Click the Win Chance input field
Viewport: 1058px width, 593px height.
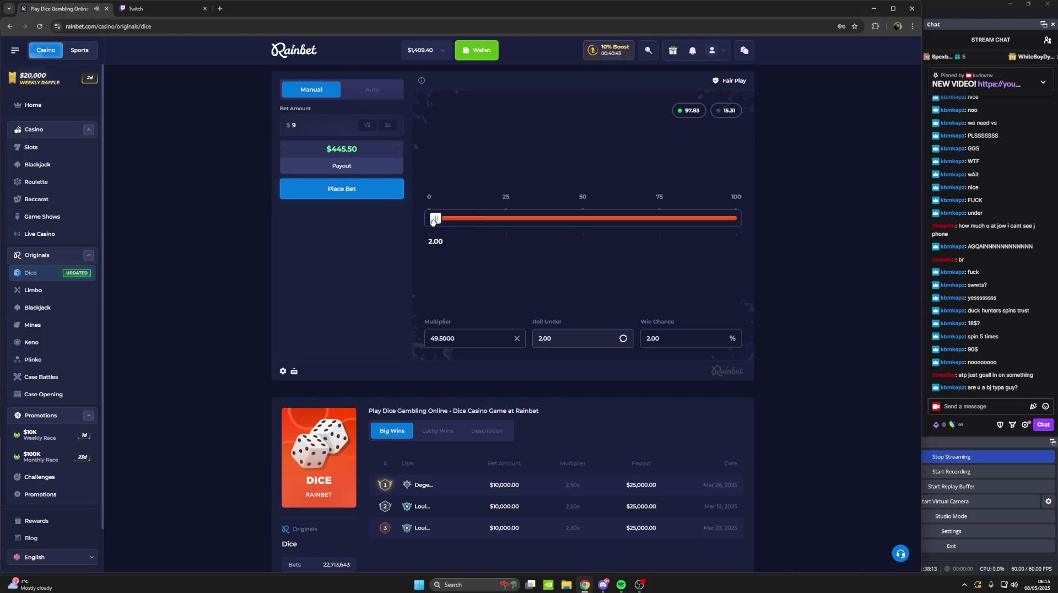point(690,338)
